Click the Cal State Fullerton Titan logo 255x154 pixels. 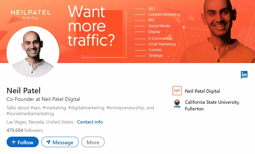[x=177, y=104]
